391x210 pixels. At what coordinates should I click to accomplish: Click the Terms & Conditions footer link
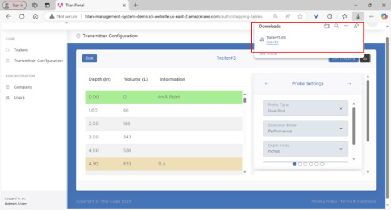coord(359,201)
